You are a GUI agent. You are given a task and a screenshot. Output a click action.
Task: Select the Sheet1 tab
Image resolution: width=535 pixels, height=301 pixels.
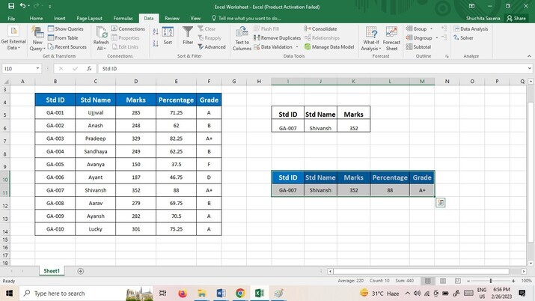[52, 271]
